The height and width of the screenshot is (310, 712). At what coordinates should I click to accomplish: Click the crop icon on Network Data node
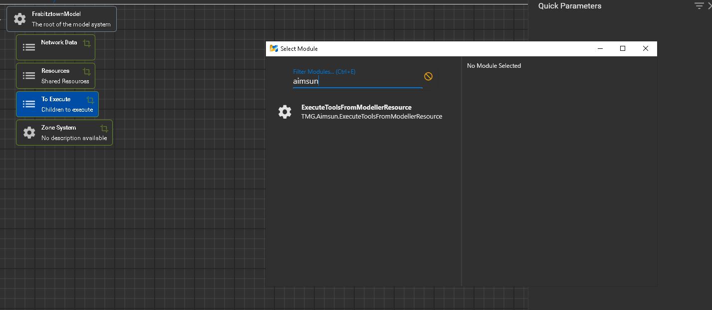pyautogui.click(x=87, y=43)
